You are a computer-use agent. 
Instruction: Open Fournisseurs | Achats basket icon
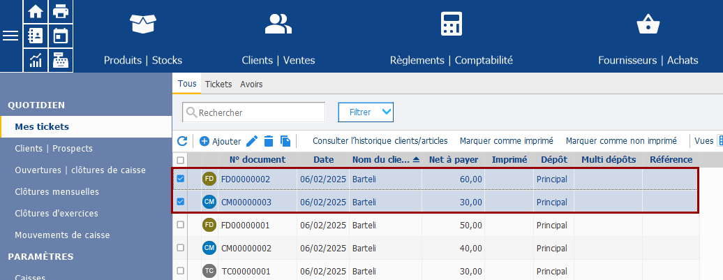(x=648, y=24)
